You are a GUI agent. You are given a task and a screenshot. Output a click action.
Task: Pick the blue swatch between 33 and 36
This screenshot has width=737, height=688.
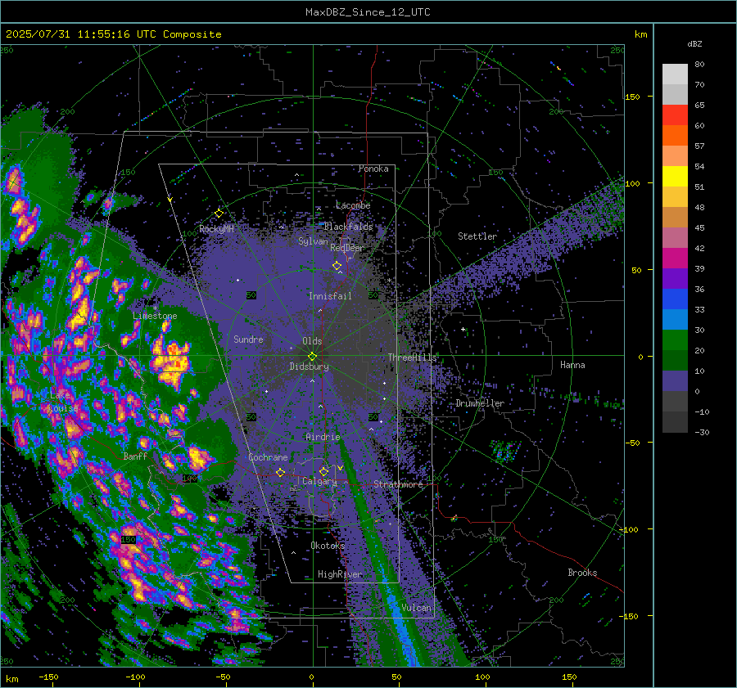pos(675,299)
